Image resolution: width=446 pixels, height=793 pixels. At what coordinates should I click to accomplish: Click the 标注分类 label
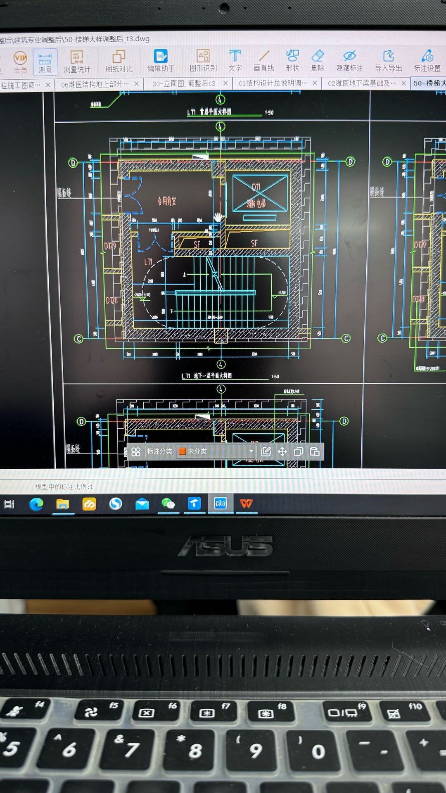159,451
